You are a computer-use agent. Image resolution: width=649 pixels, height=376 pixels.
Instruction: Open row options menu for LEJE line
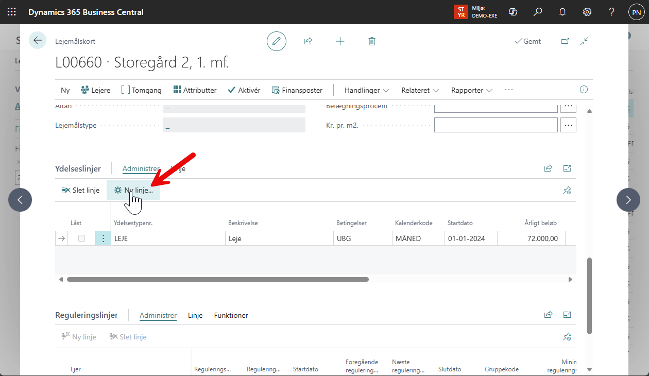pyautogui.click(x=103, y=238)
